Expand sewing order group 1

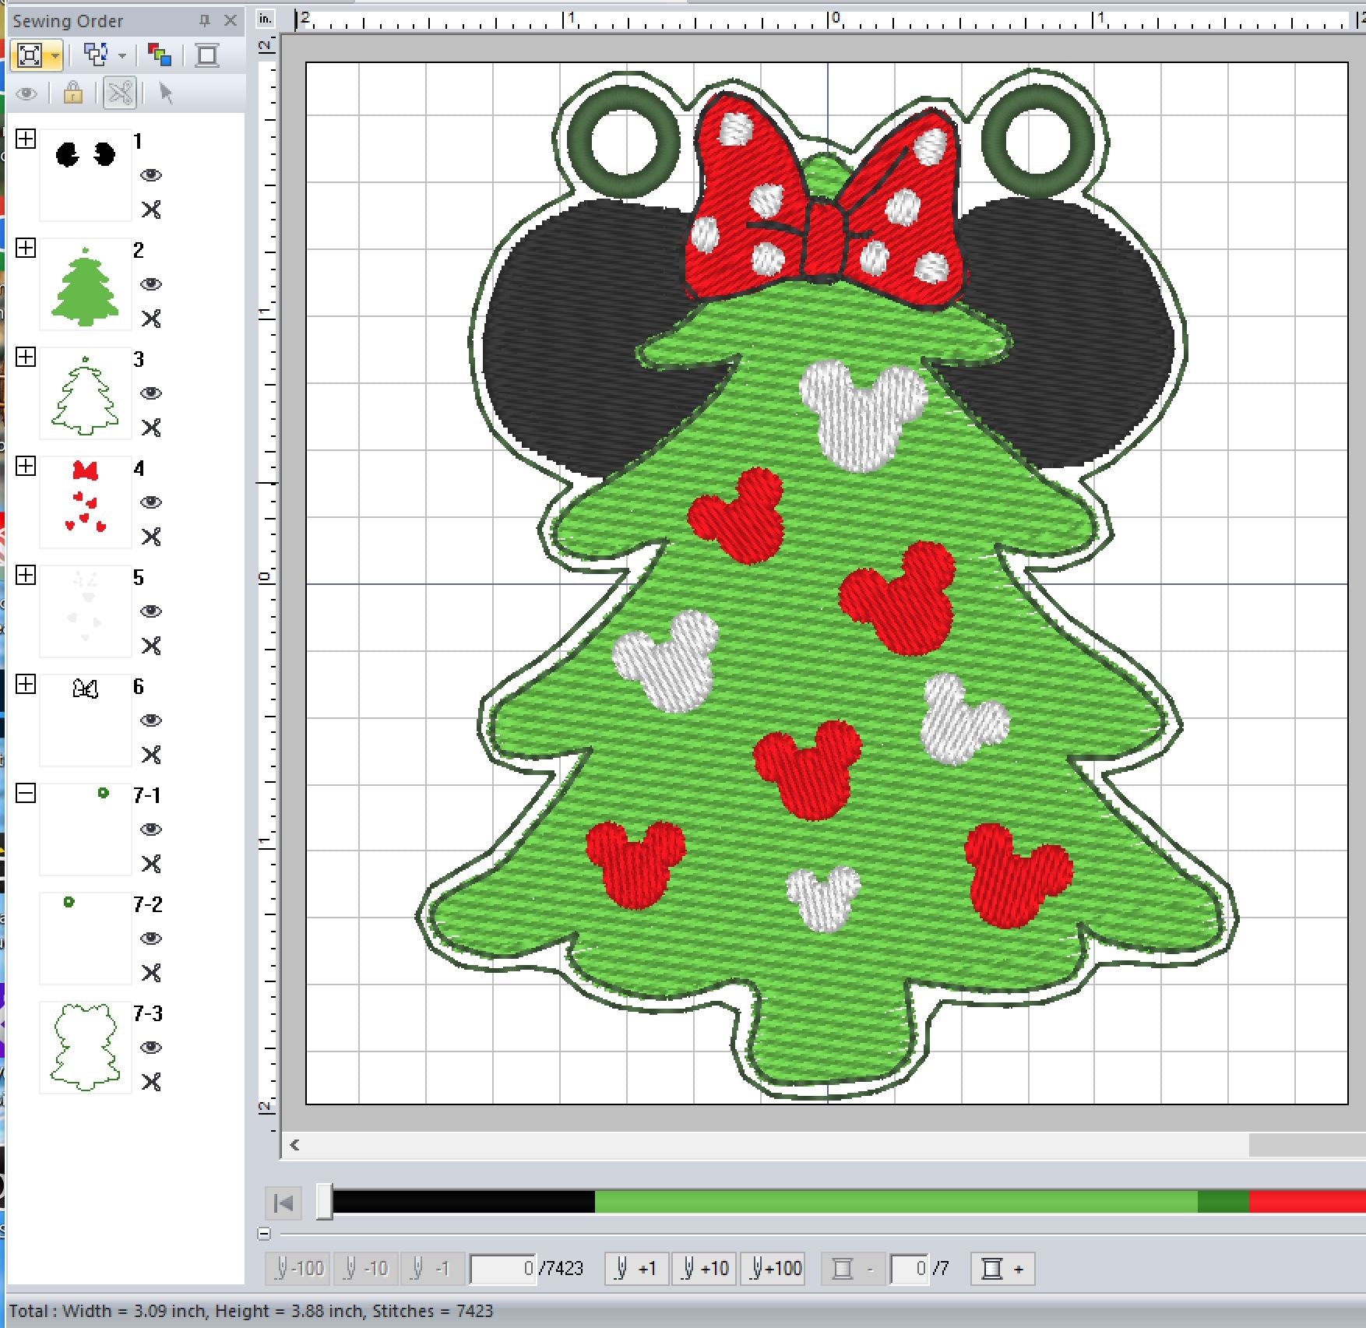coord(26,139)
